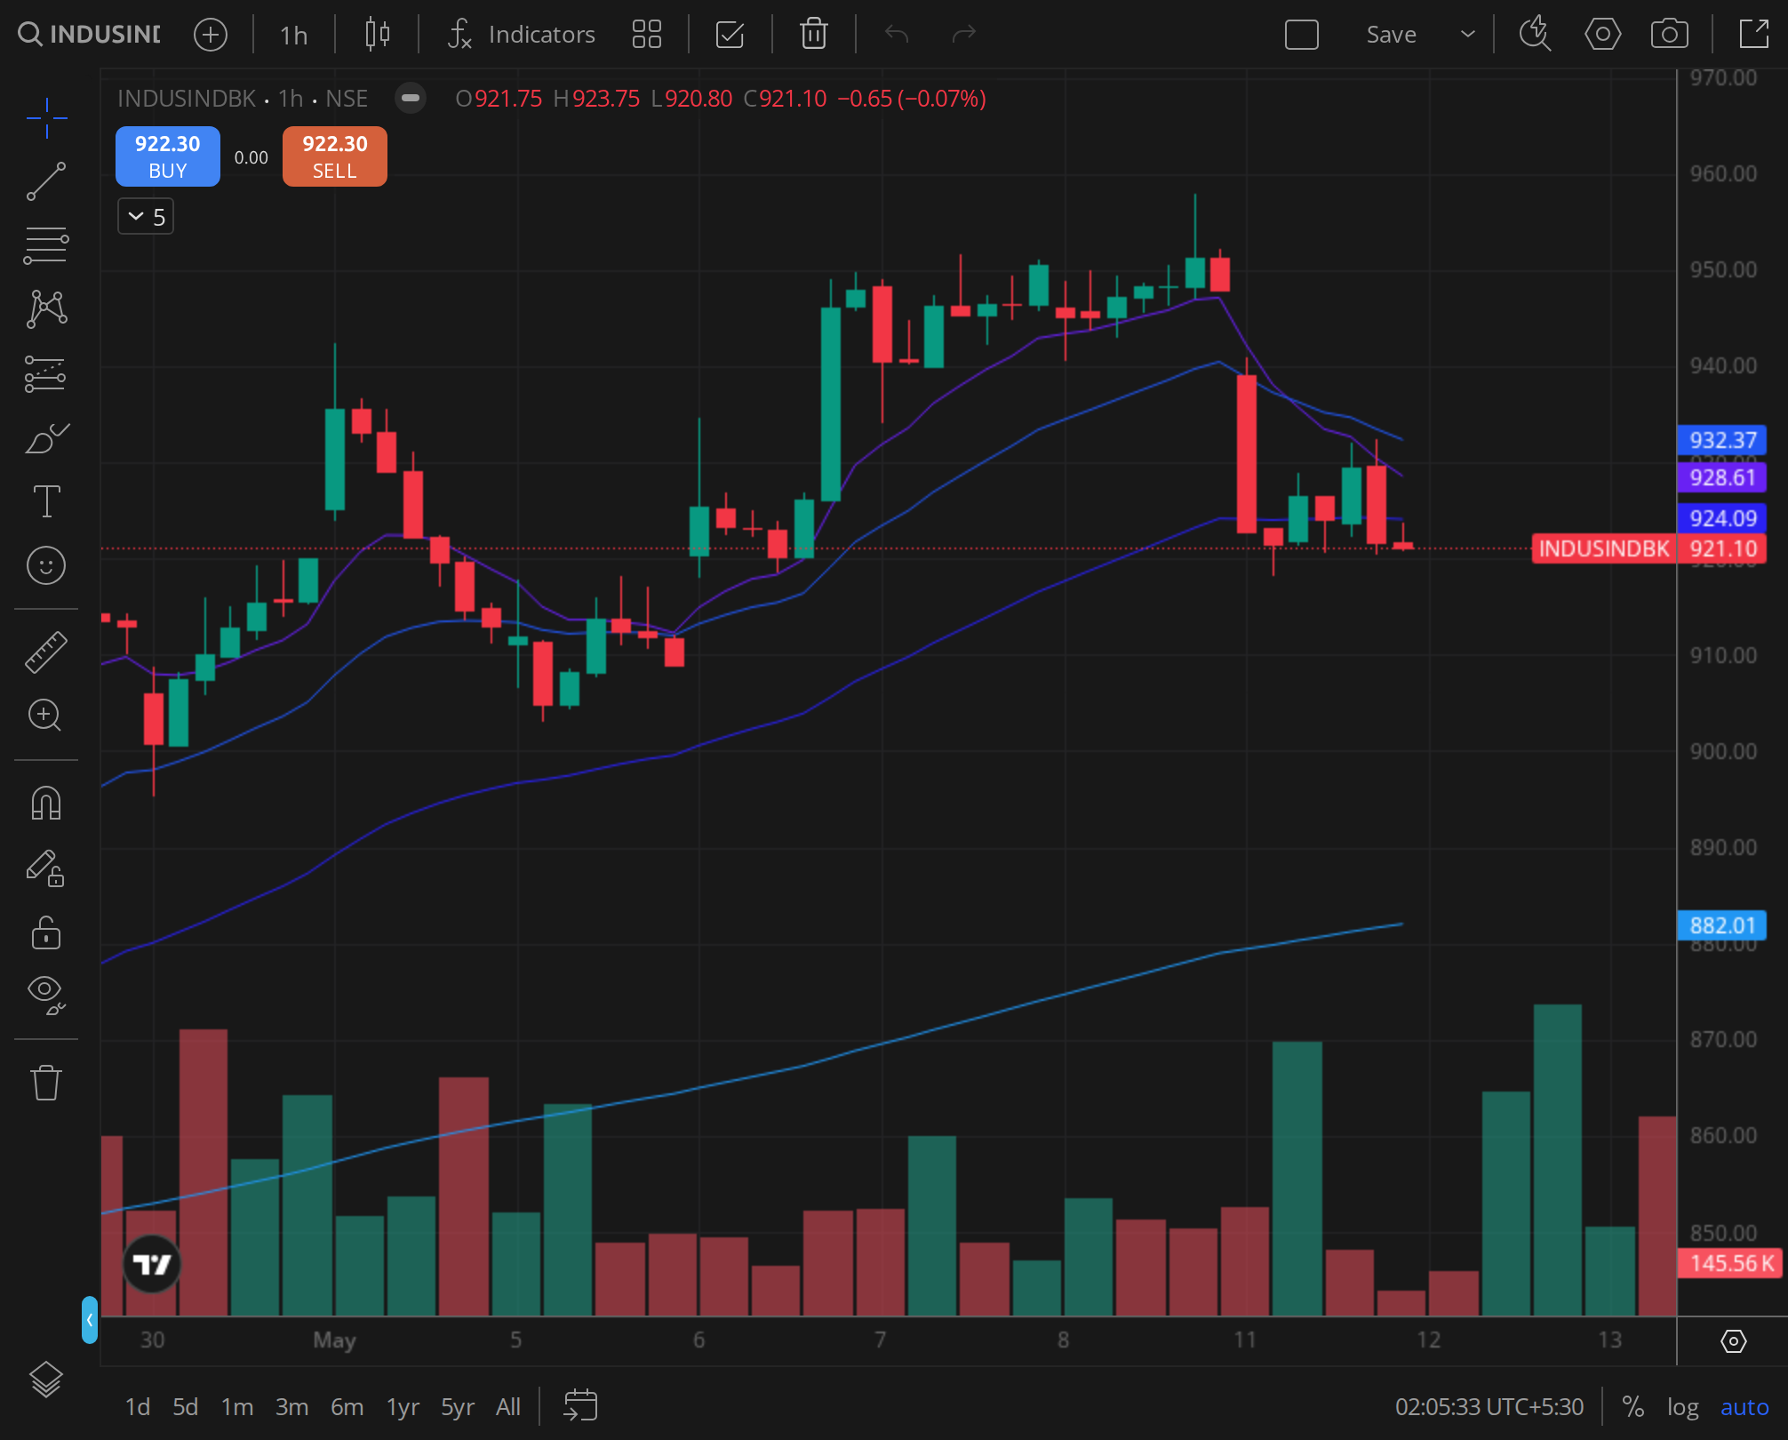Click the 922.30 SELL button
1788x1440 pixels.
pos(335,156)
